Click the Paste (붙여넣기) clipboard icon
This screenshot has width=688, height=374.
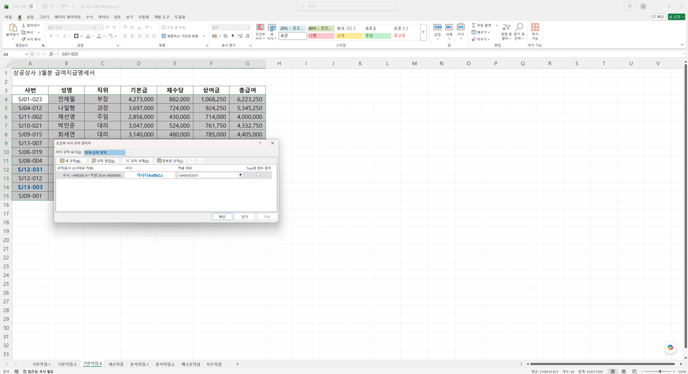(x=13, y=28)
